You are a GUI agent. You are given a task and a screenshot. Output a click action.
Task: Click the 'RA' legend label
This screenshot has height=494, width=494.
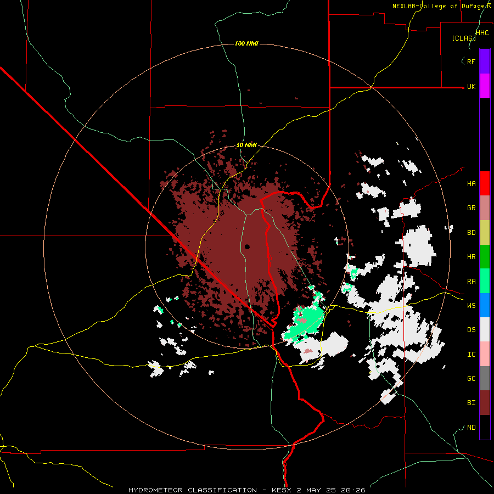[471, 282]
